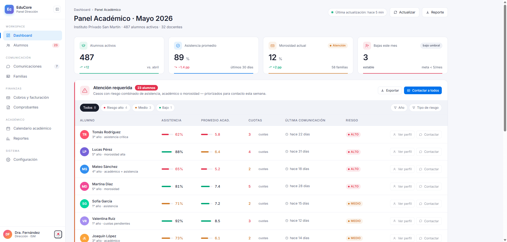Open Cobros y facturación
Screen dimensions: 507x242
(32, 98)
